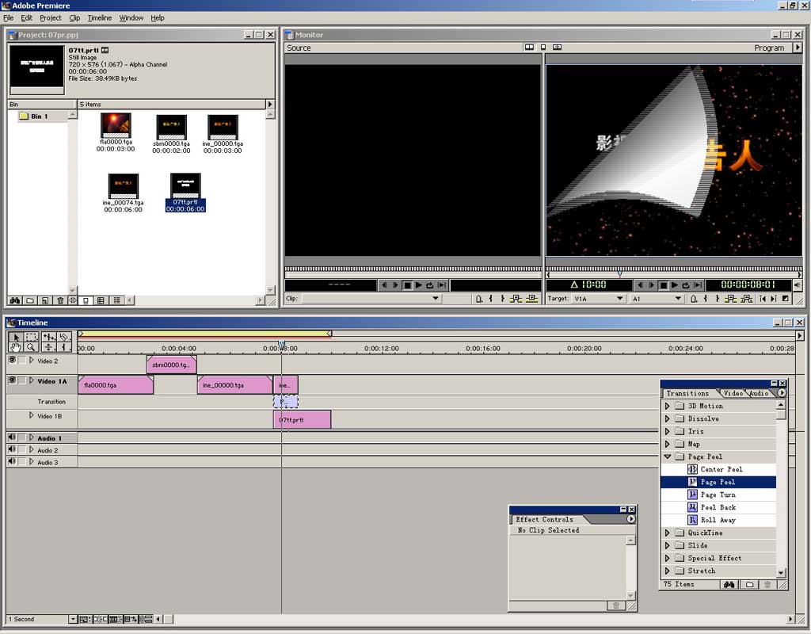Hide the Video 2 track with eye icon
The width and height of the screenshot is (811, 634).
point(12,360)
